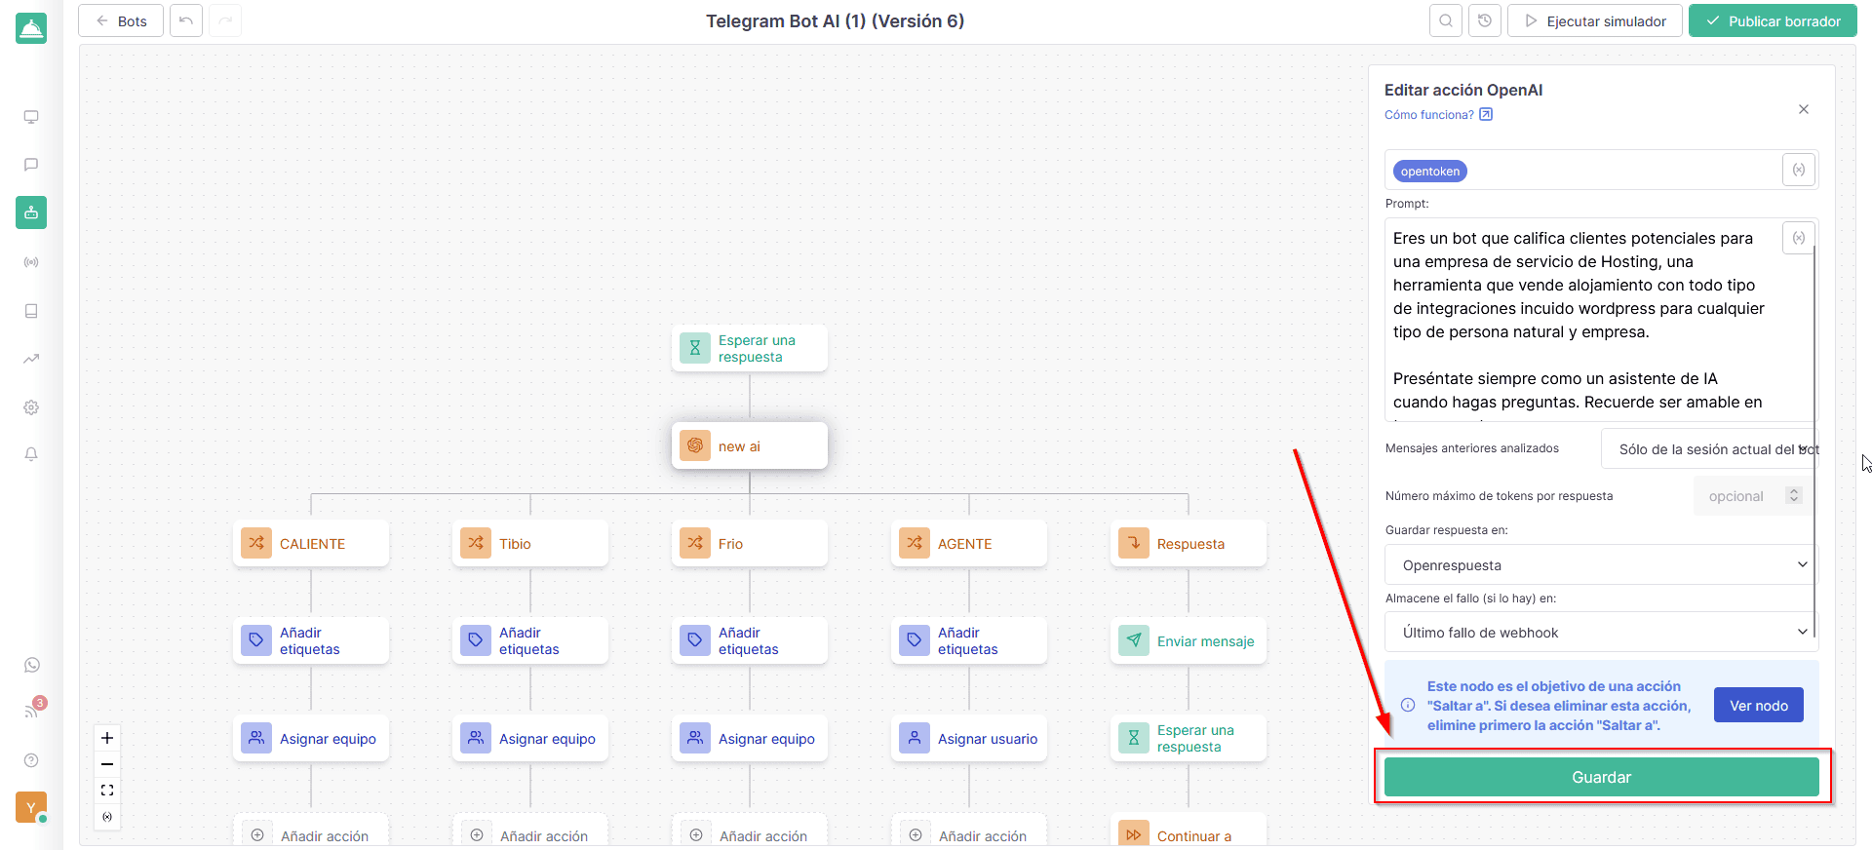Select the top Esperar una respuesta node
This screenshot has width=1872, height=850.
[x=750, y=348]
